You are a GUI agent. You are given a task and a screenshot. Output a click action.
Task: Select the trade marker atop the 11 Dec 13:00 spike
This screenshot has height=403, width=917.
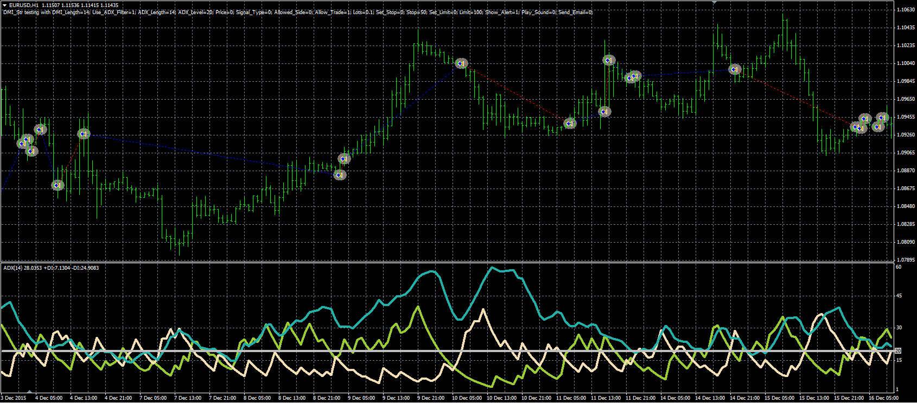point(609,60)
